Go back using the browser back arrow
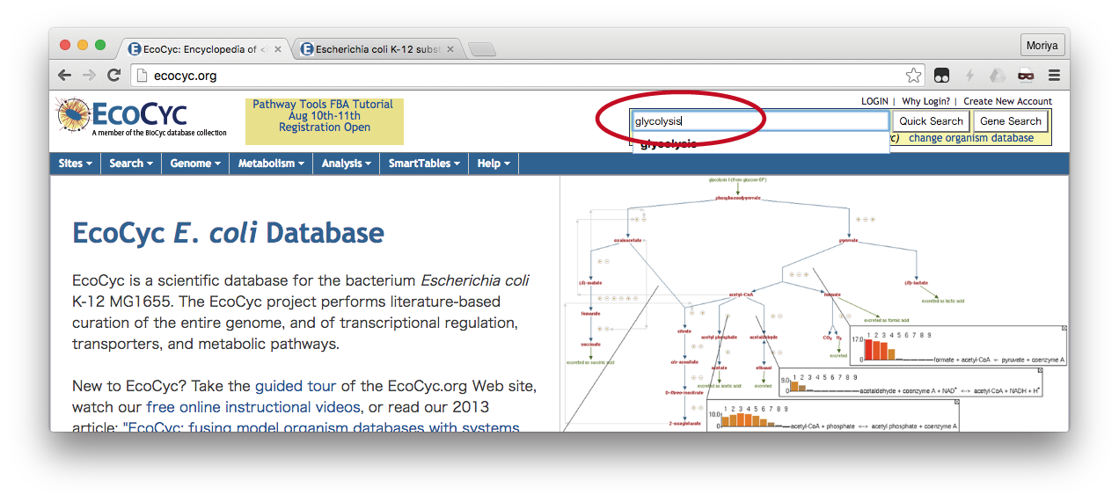The width and height of the screenshot is (1119, 502). tap(64, 76)
